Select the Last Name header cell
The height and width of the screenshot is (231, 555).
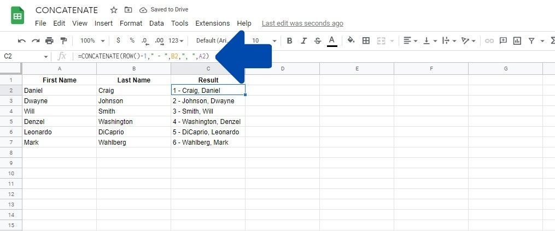point(134,80)
